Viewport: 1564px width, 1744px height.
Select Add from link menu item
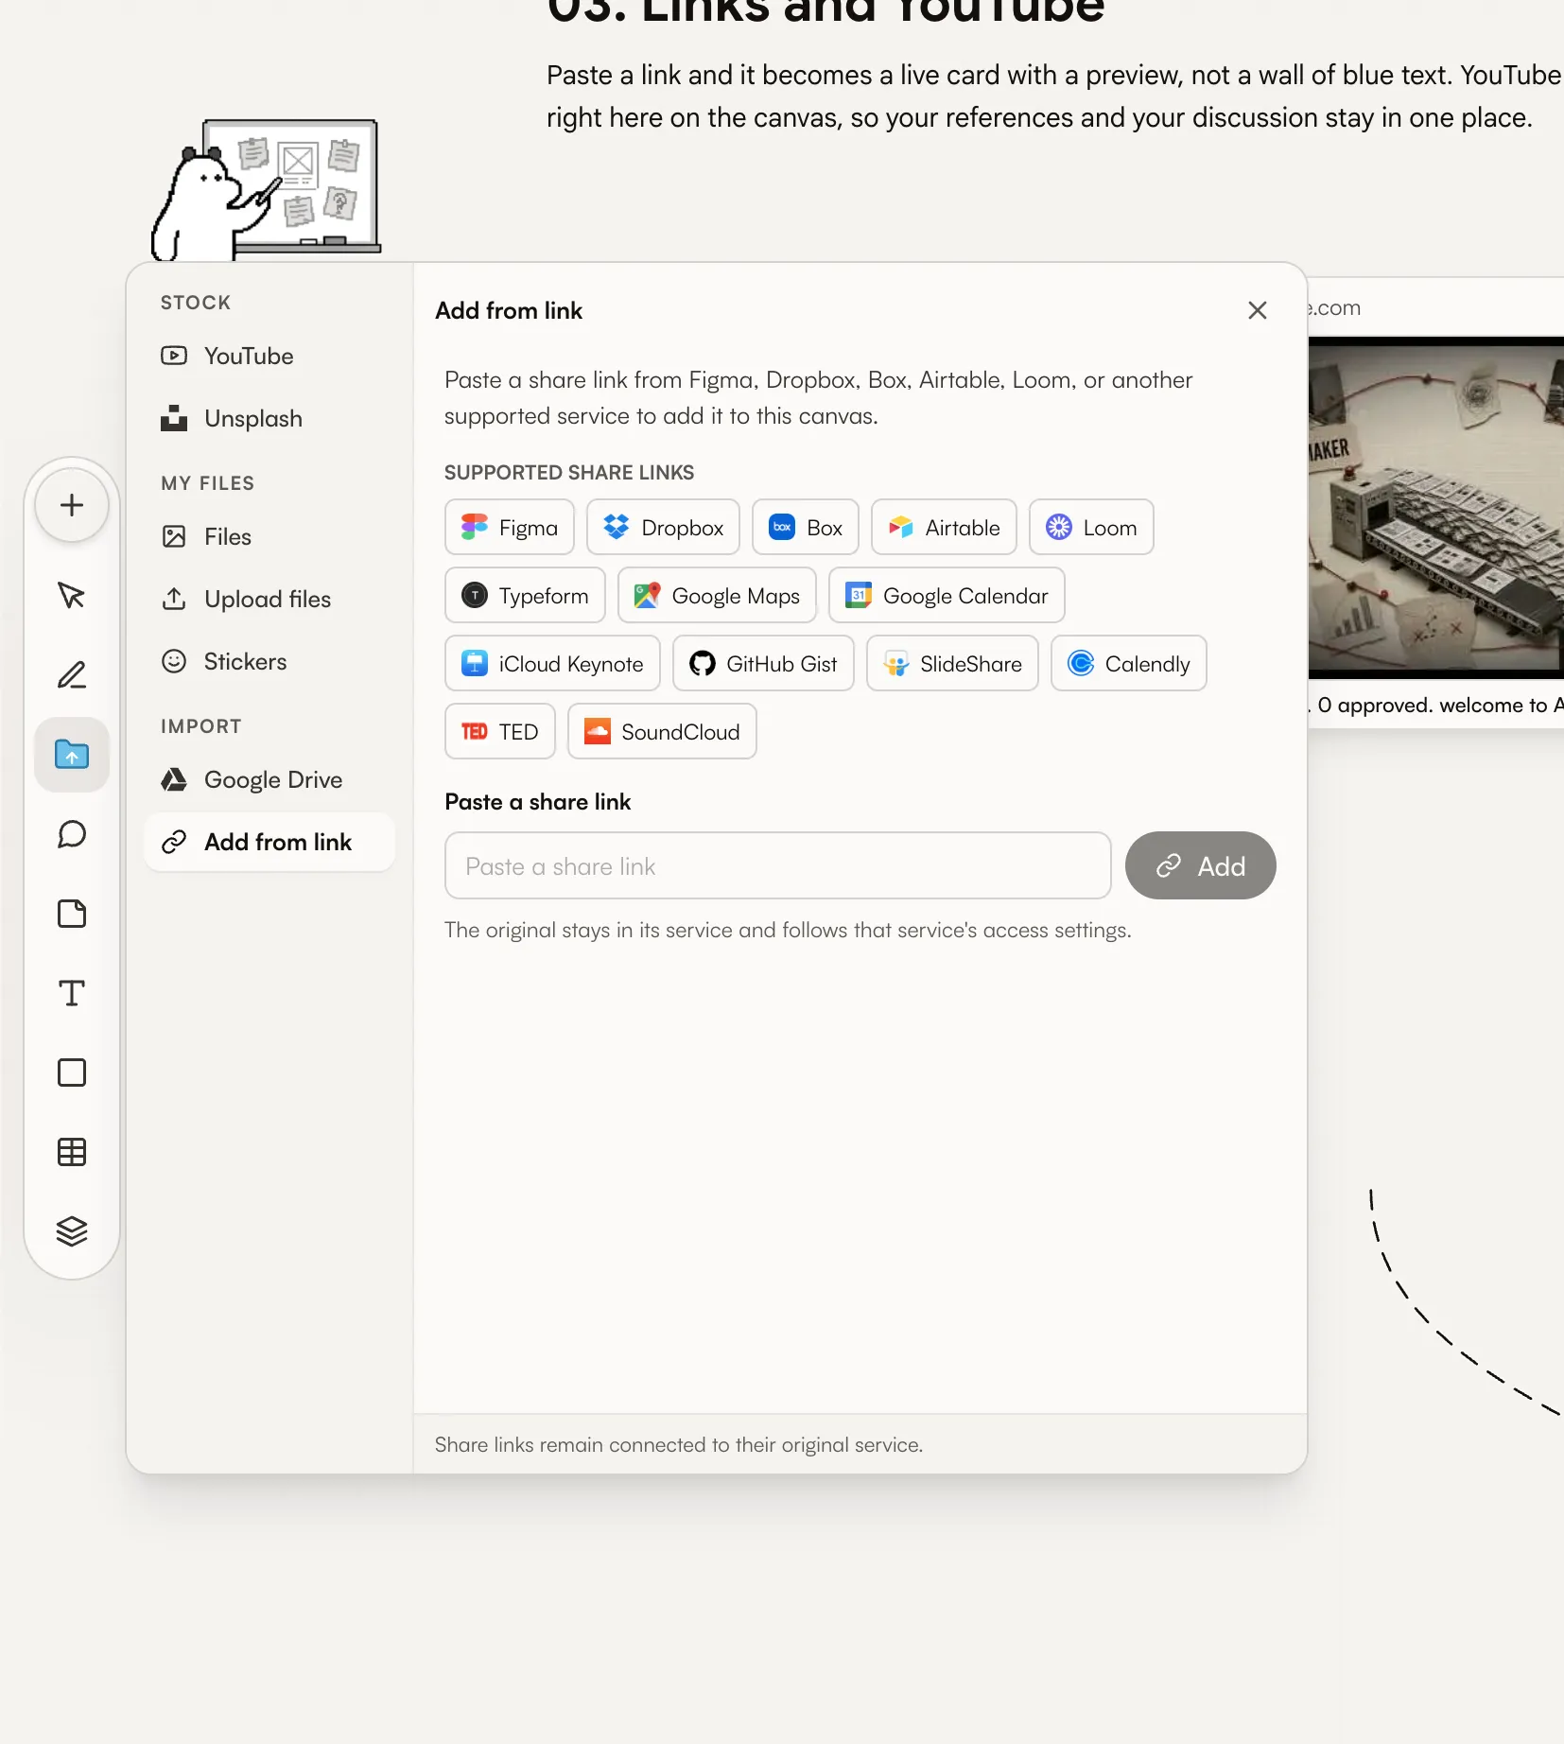269,842
